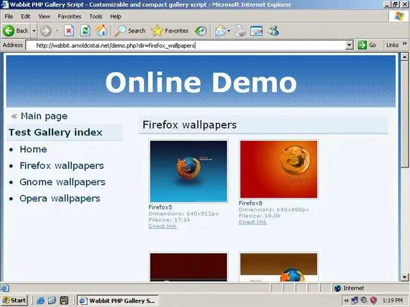Open the View menu
410x307 pixels.
point(44,17)
